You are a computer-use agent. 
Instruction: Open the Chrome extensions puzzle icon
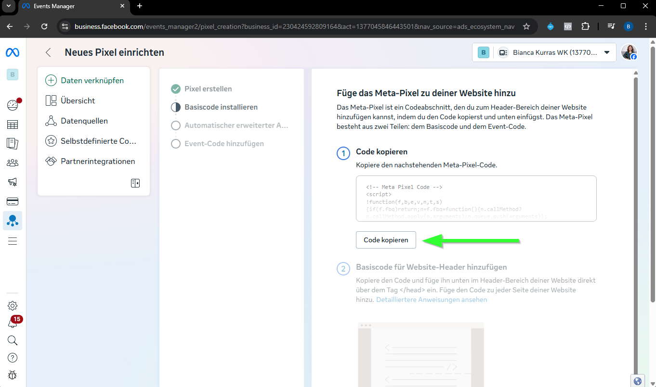pyautogui.click(x=585, y=26)
